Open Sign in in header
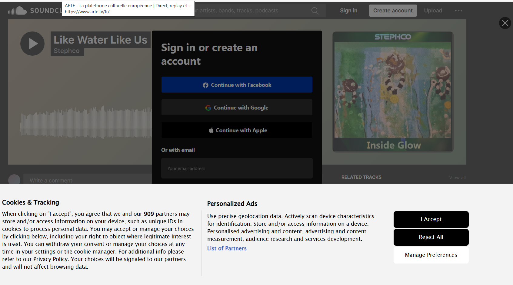The image size is (513, 285). [x=348, y=11]
